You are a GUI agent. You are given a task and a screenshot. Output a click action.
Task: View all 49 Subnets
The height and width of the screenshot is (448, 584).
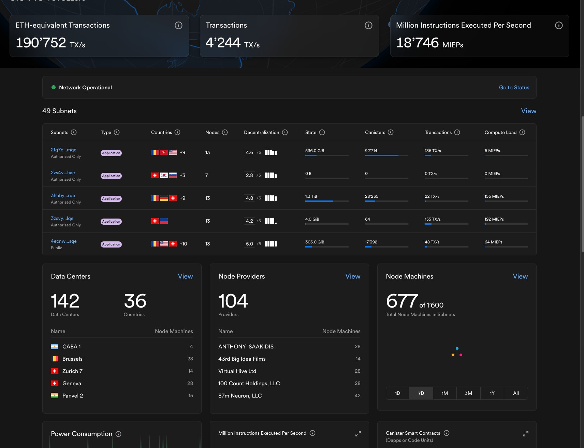pos(528,111)
